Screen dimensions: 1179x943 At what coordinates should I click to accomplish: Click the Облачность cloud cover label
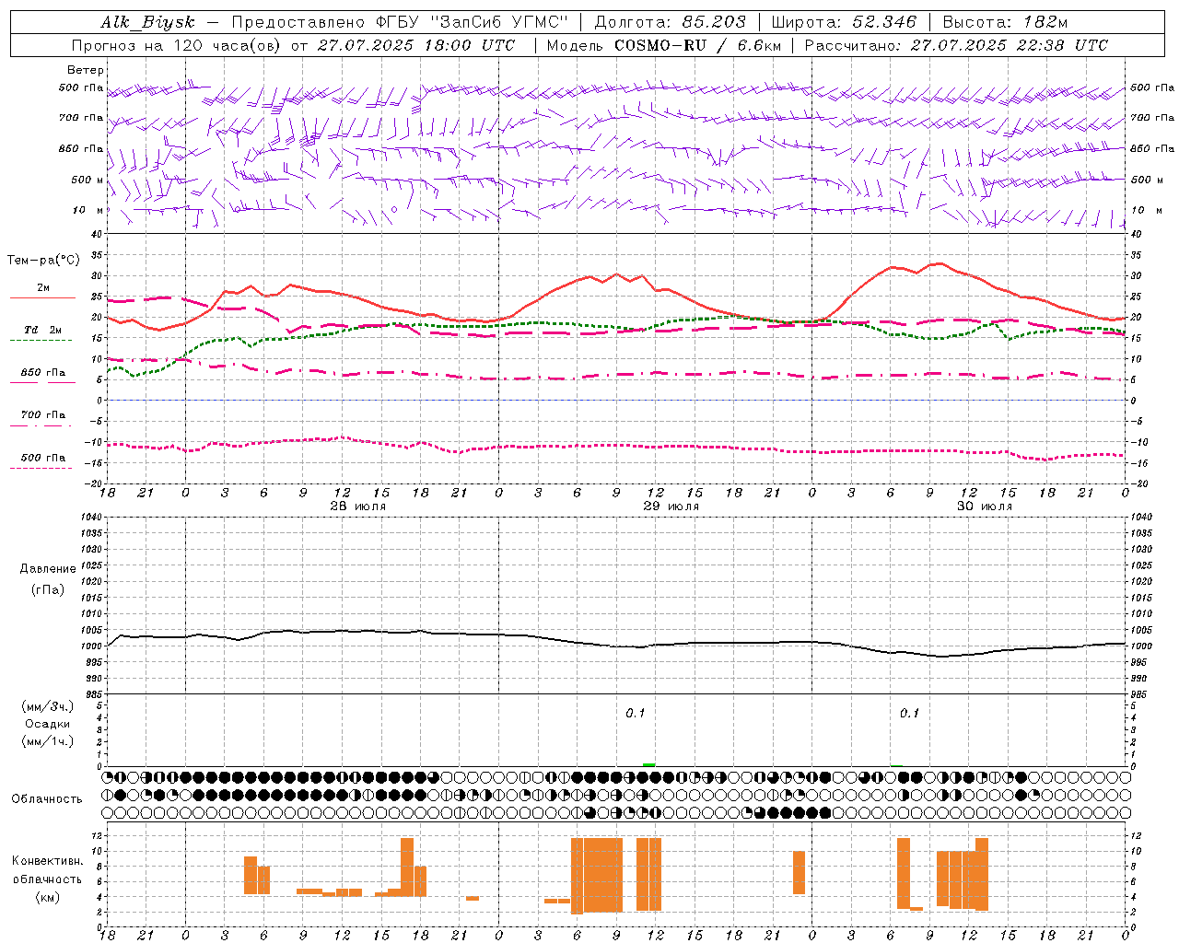[x=47, y=798]
